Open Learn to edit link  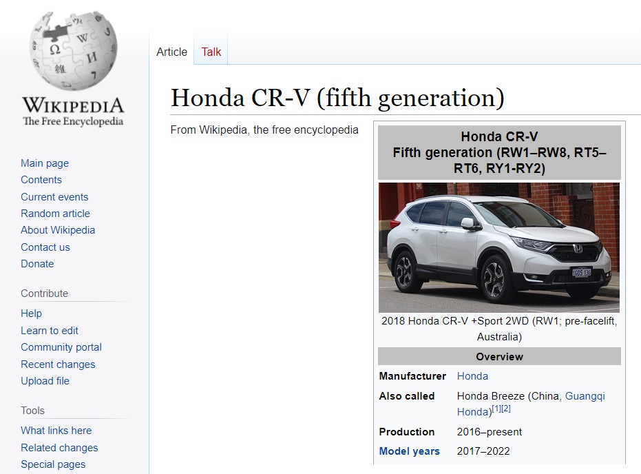[x=50, y=331]
